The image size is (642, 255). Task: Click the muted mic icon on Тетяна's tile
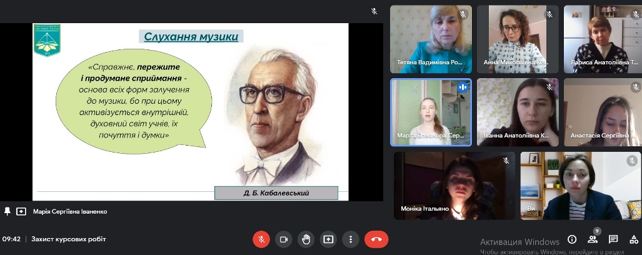click(463, 14)
